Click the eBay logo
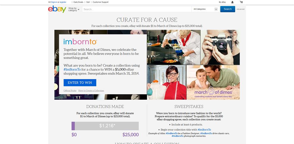Image resolution: width=294 pixels, height=144 pixels. coord(57,9)
